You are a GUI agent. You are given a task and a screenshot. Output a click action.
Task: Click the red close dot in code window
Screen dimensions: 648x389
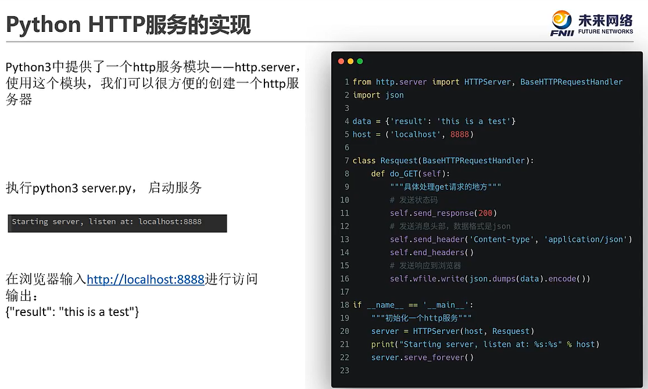pyautogui.click(x=341, y=61)
